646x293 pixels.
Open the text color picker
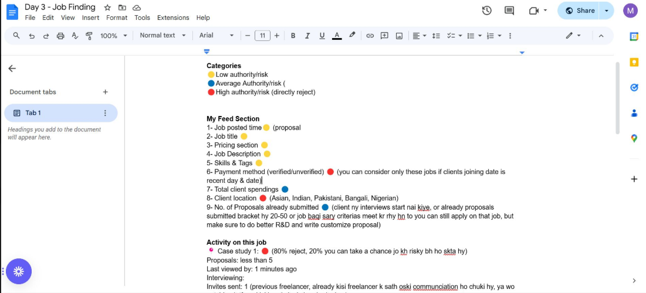point(337,36)
